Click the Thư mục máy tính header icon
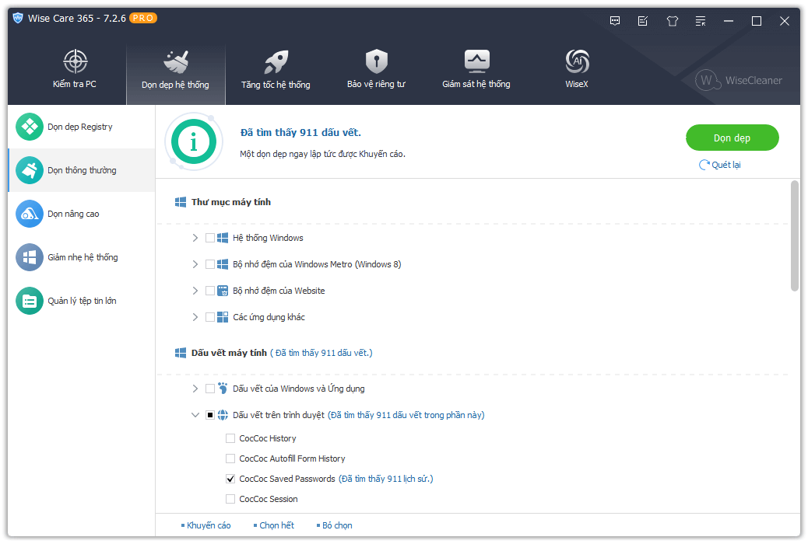 (x=181, y=202)
